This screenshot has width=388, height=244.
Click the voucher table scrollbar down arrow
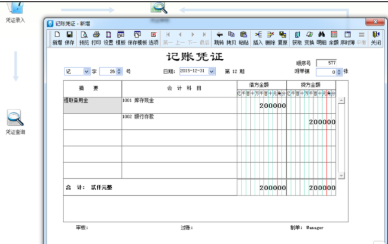(x=341, y=175)
